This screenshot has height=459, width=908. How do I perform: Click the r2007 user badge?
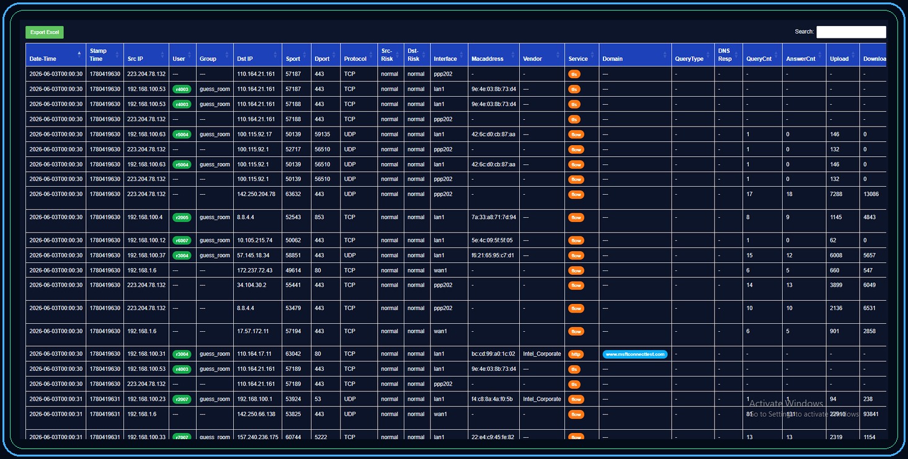pyautogui.click(x=182, y=399)
